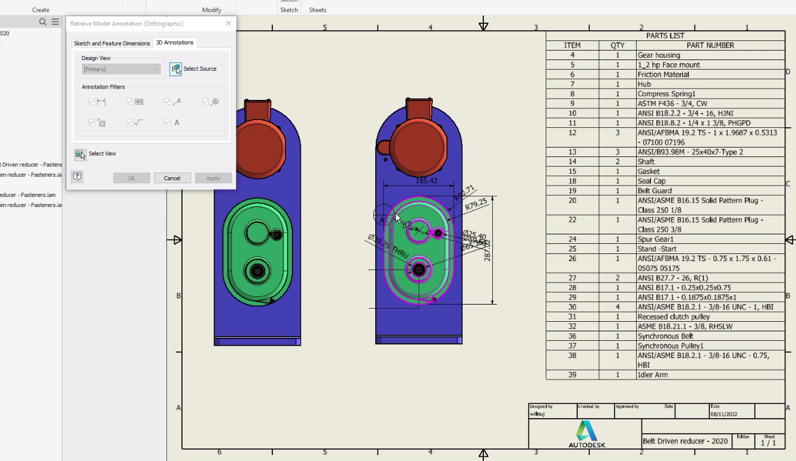The image size is (796, 461).
Task: Open the browser panel hamburger menu
Action: [55, 22]
